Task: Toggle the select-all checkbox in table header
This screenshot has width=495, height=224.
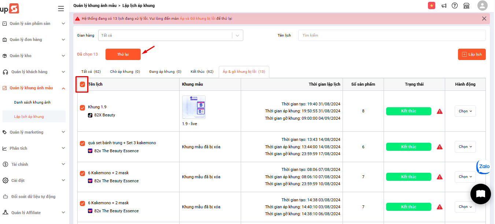Action: pos(82,85)
